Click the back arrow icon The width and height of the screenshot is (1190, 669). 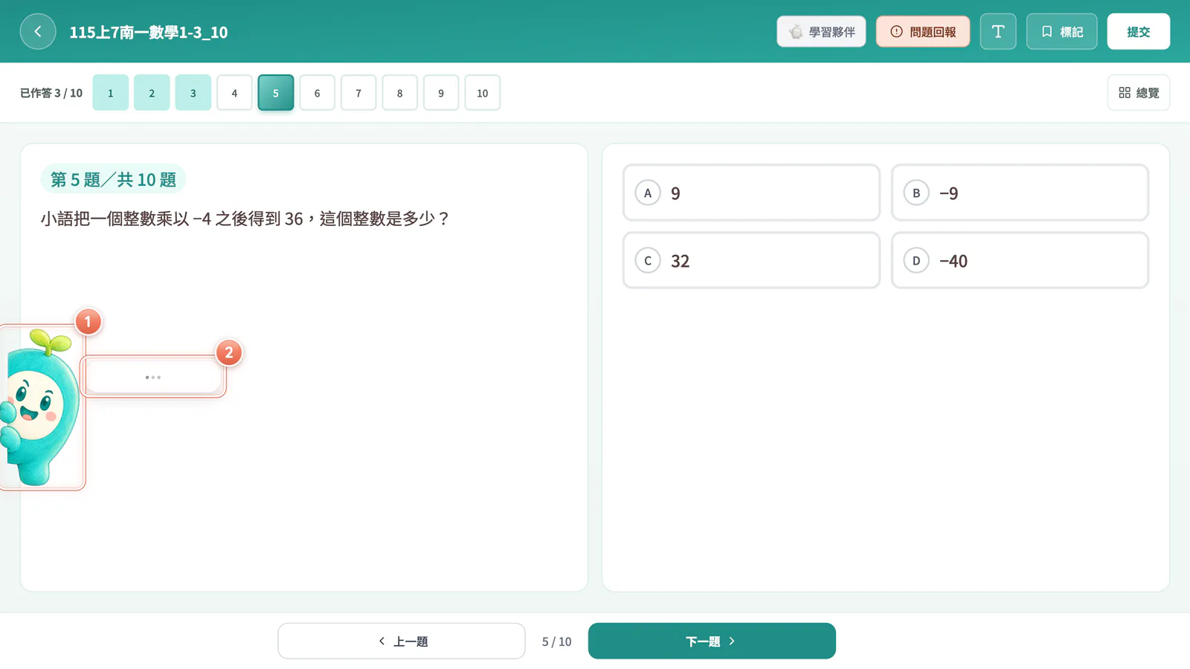tap(38, 31)
